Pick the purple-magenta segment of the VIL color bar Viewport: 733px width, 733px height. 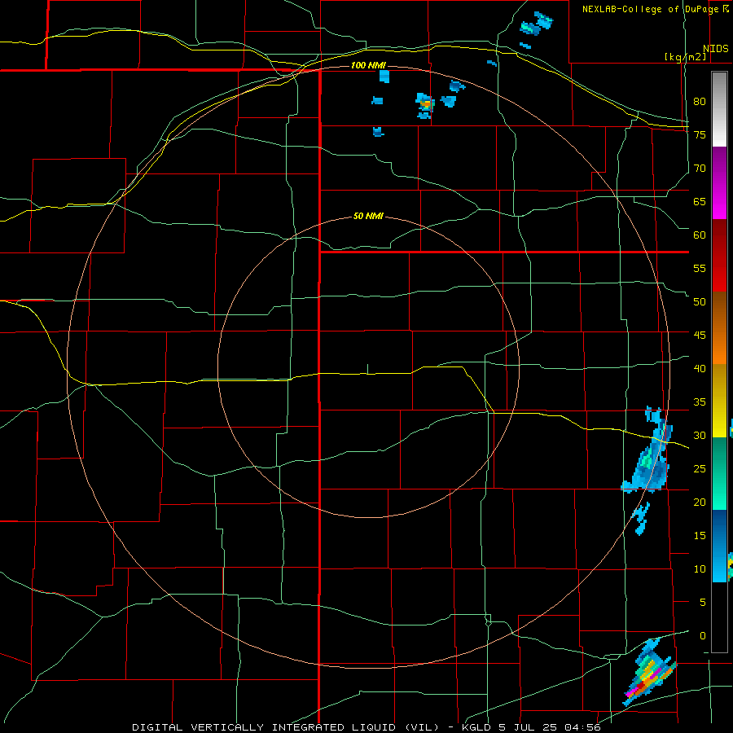click(x=719, y=183)
